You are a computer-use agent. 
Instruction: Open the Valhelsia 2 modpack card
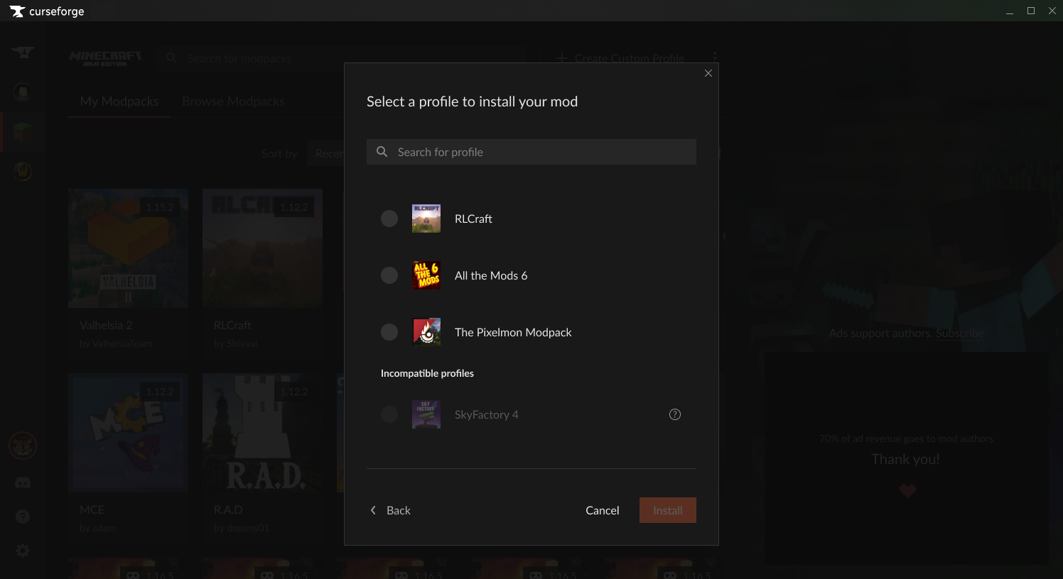tap(129, 272)
